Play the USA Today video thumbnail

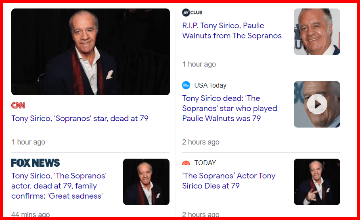tap(317, 104)
